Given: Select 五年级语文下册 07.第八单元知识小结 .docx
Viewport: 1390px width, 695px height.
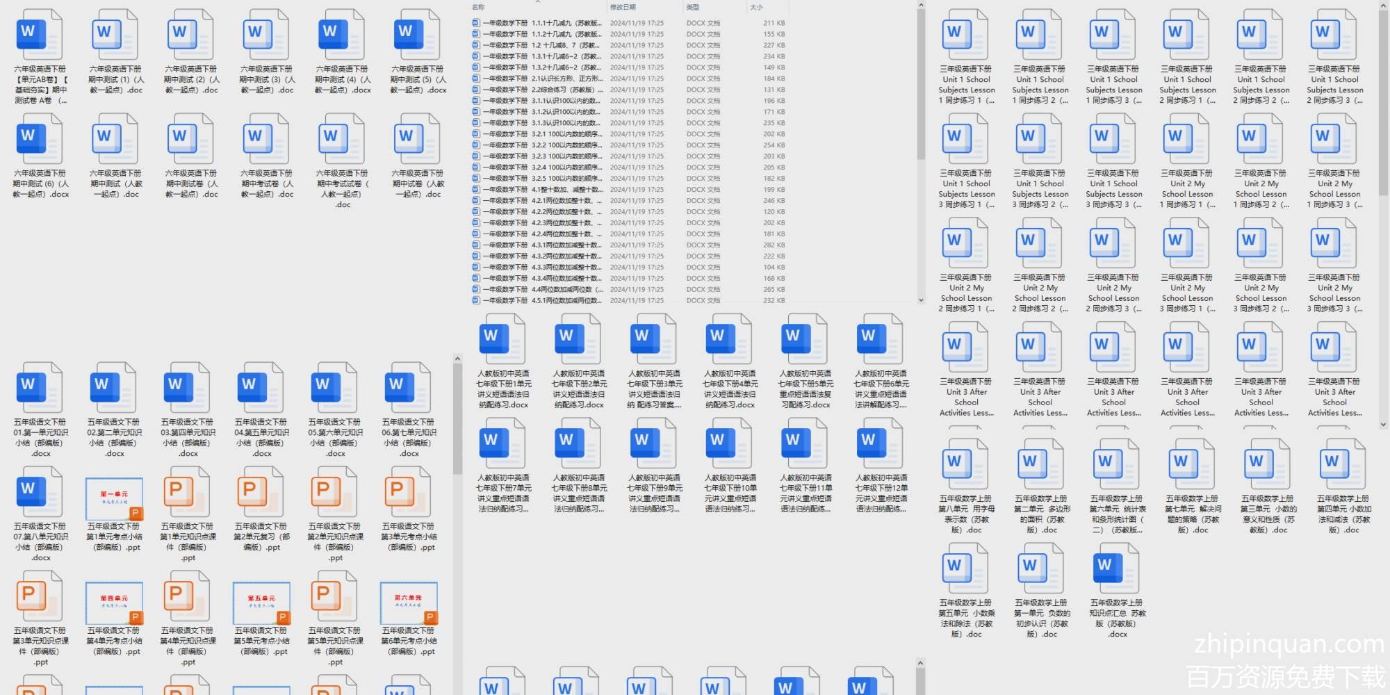Looking at the screenshot, I should click(40, 514).
